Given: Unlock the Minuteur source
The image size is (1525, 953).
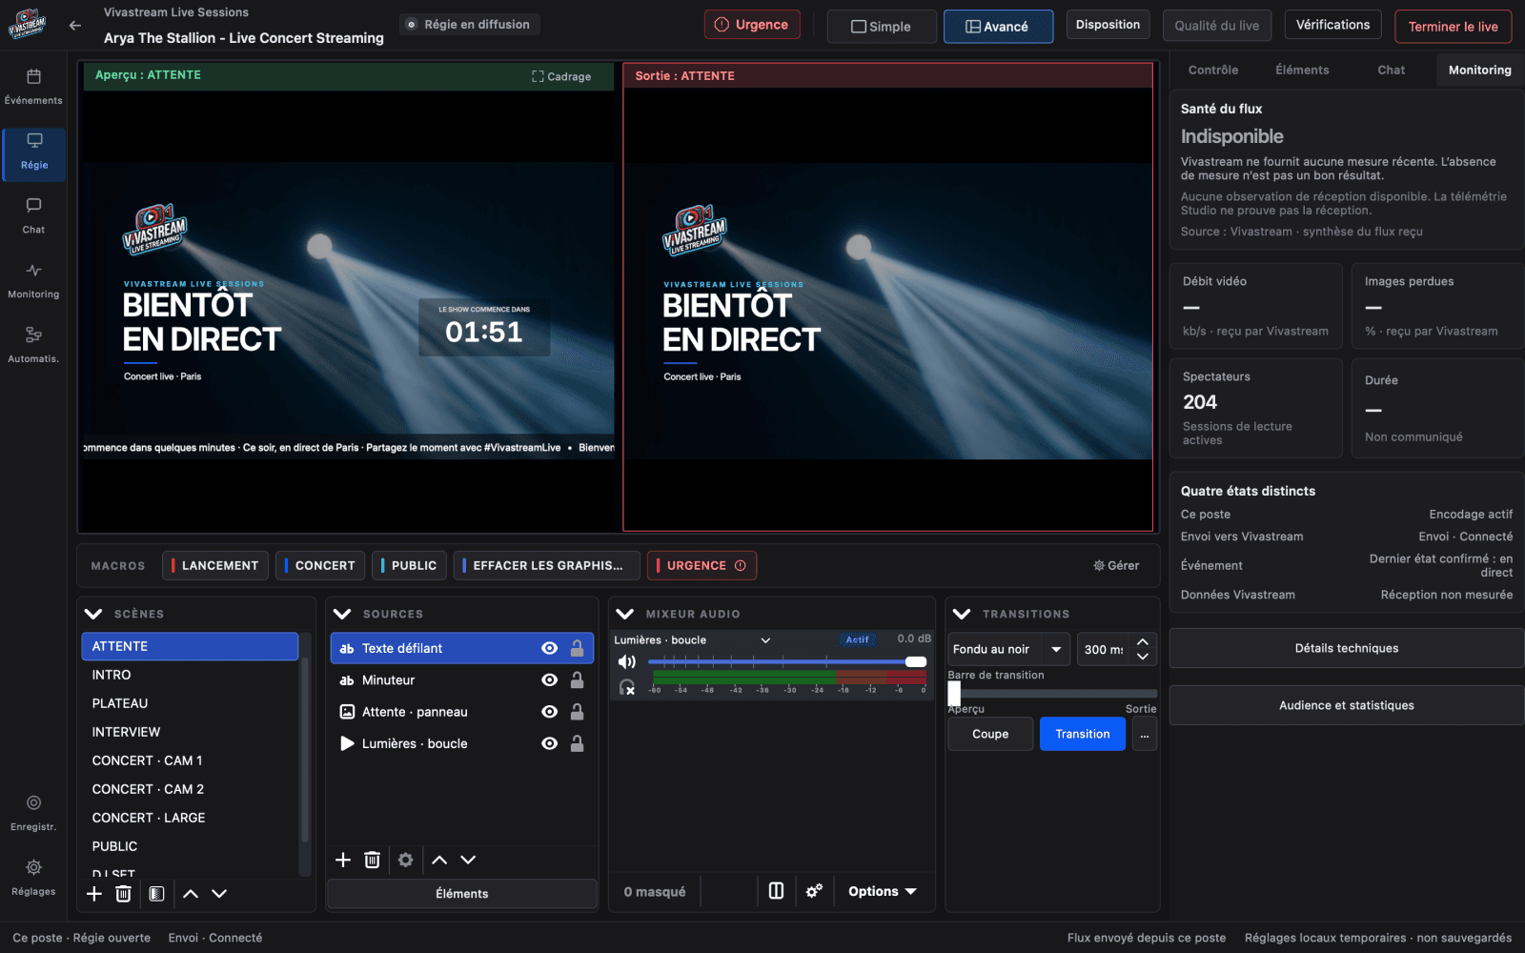Looking at the screenshot, I should coord(577,680).
